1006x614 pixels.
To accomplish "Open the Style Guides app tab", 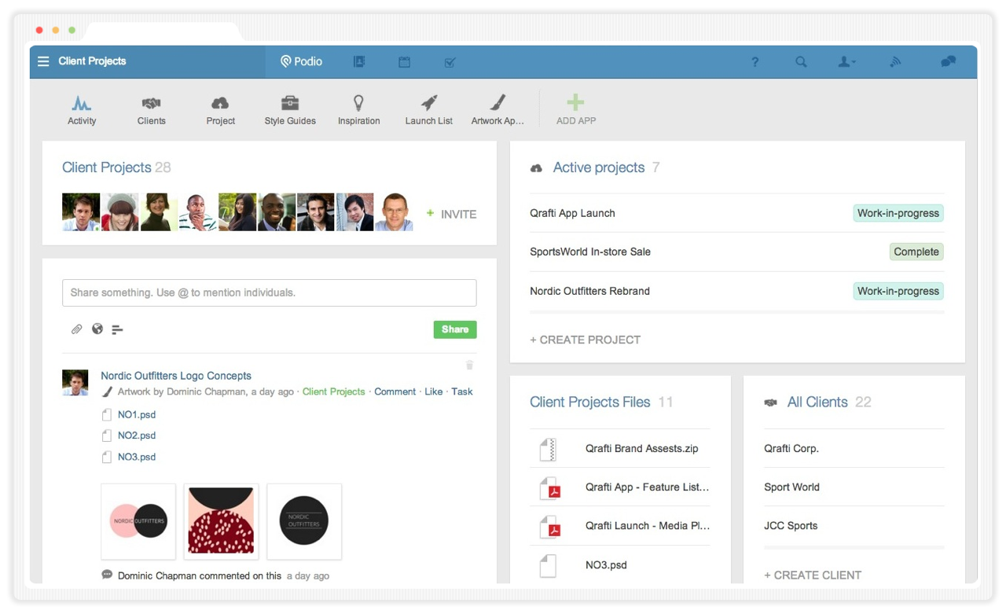I will coord(289,108).
